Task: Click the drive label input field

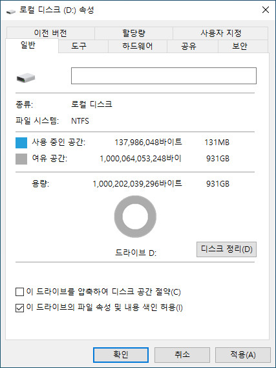Action: (x=164, y=76)
